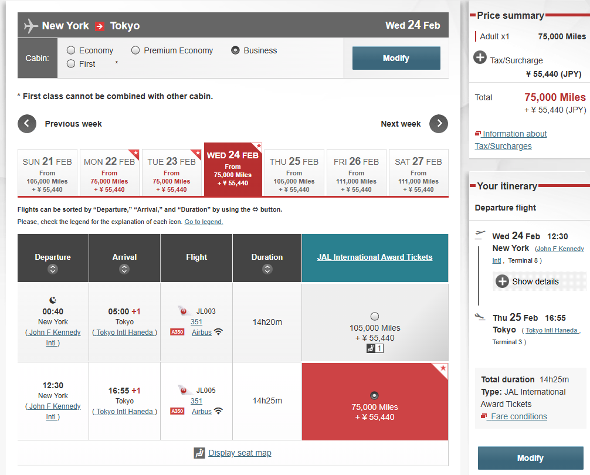This screenshot has width=590, height=475.
Task: Click Wi-Fi icon on JL005 row
Action: 218,411
